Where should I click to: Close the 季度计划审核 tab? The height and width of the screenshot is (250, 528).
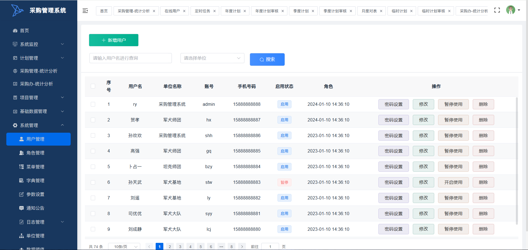point(351,11)
